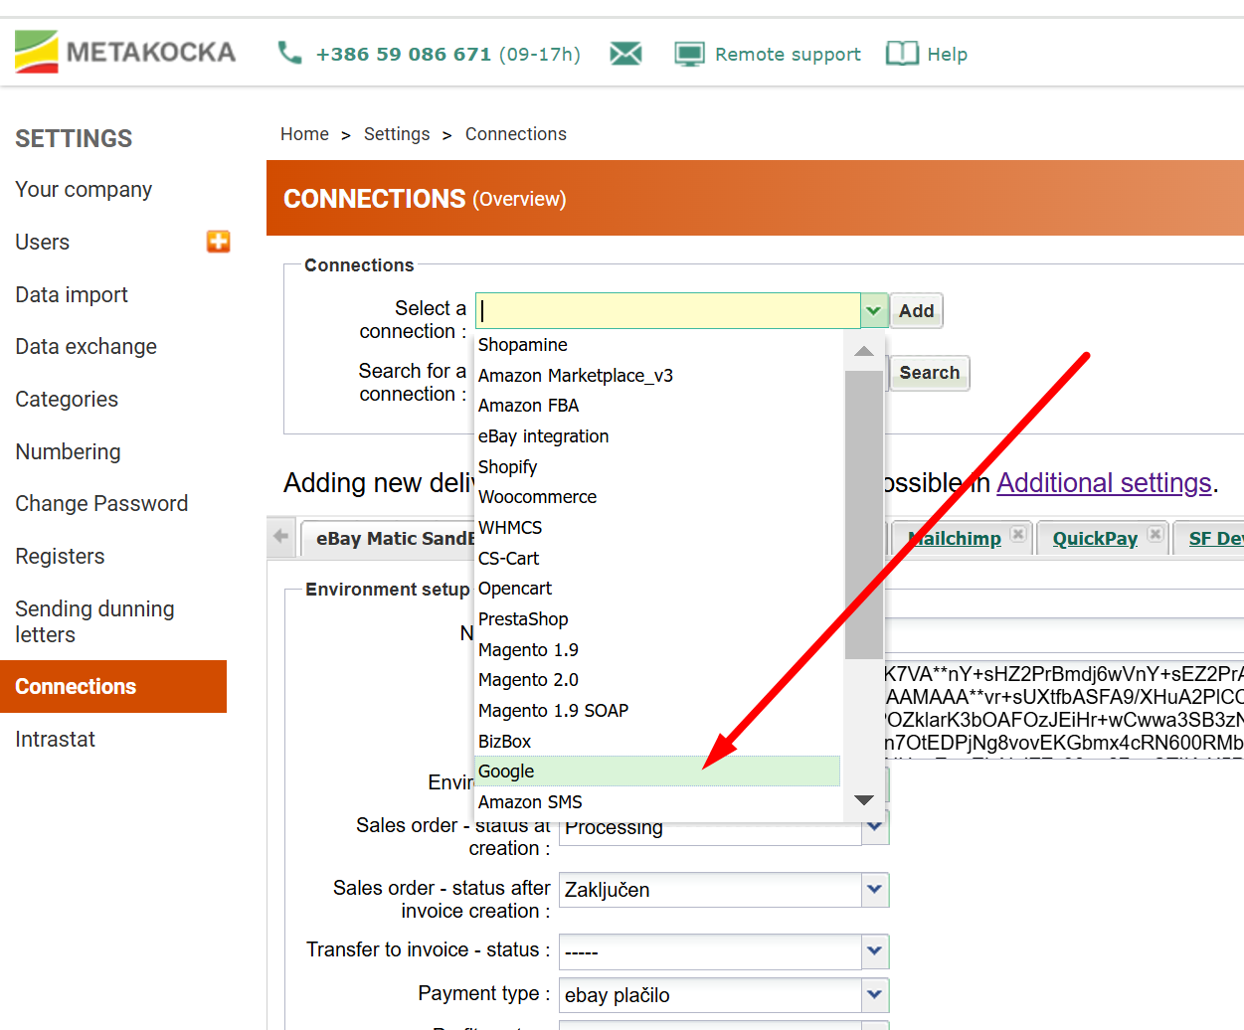The height and width of the screenshot is (1030, 1244).
Task: Click the Remote support monitor icon
Action: coord(689,54)
